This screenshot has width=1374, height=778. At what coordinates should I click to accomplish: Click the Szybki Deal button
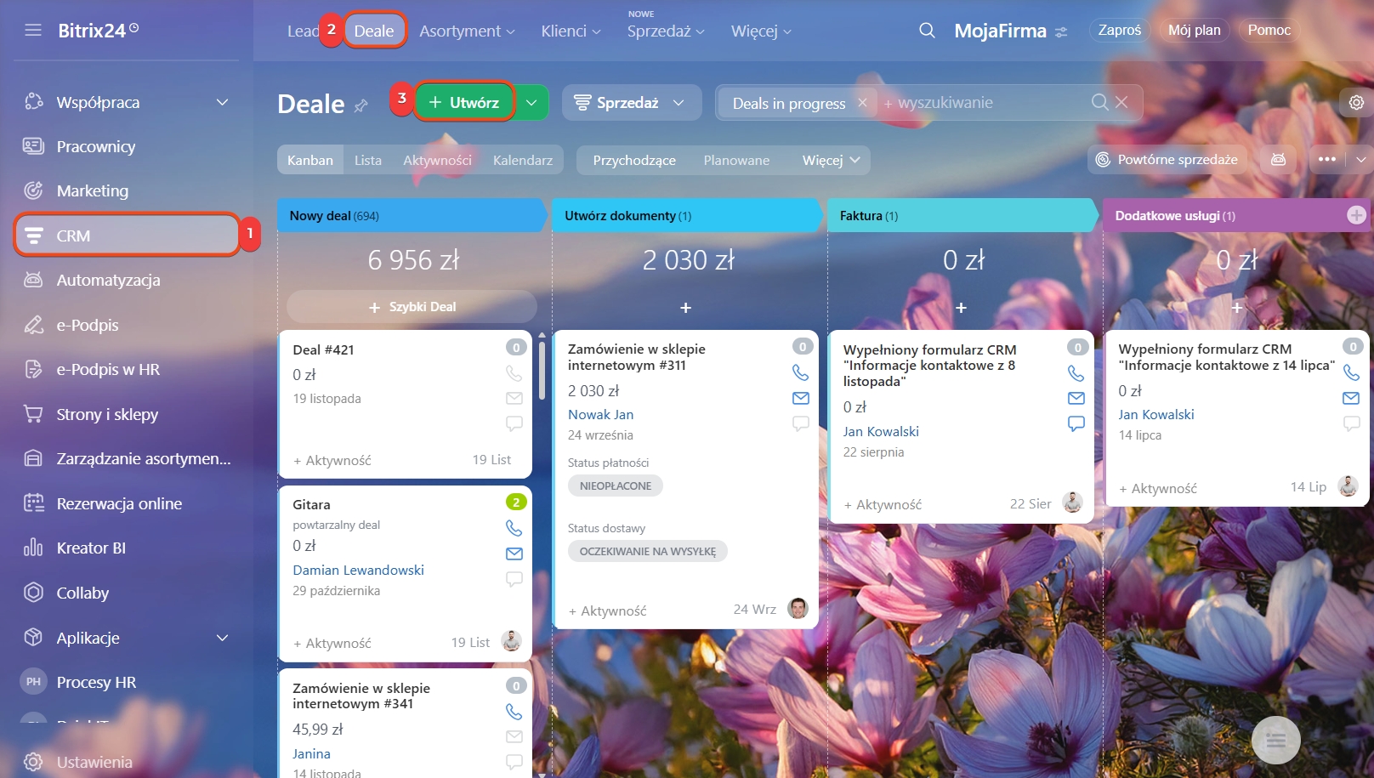coord(412,307)
